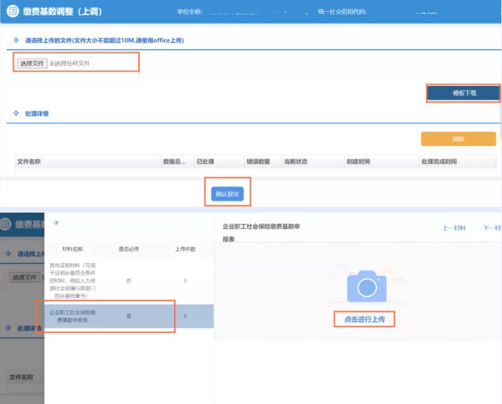
Task: Go to previous material via 上一材料
Action: click(454, 228)
